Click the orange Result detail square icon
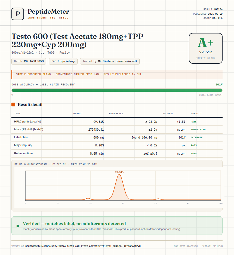The width and height of the screenshot is (234, 255). 13,105
